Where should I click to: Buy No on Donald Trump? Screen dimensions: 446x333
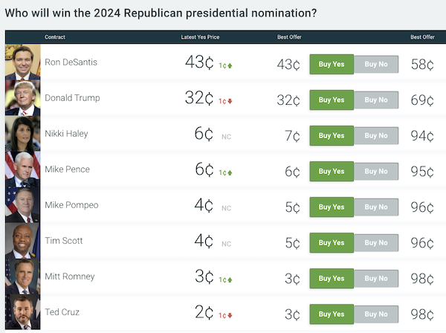point(375,100)
